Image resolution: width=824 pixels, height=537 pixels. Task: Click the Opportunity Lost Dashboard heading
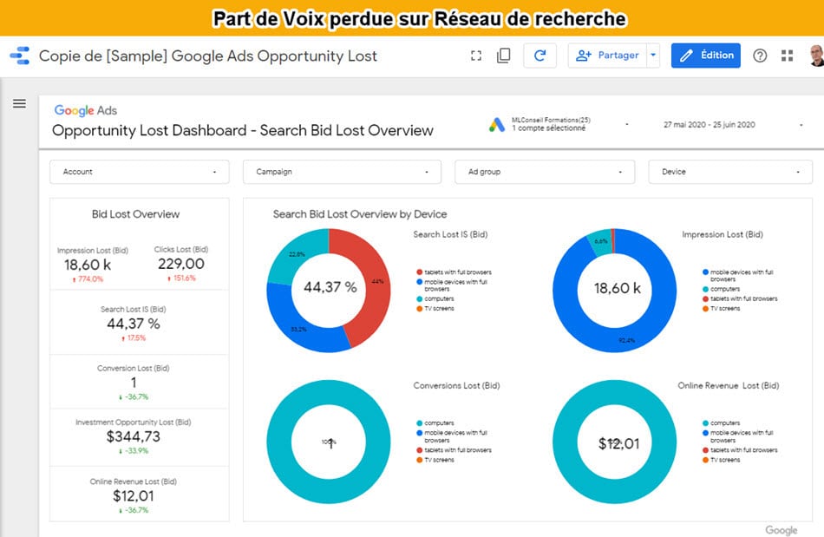pyautogui.click(x=243, y=130)
